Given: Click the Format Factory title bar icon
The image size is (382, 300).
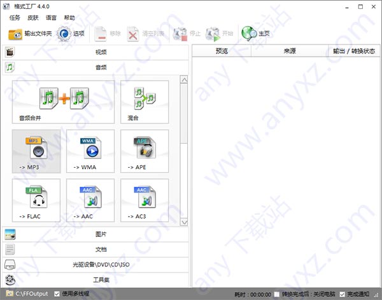Looking at the screenshot, I should point(6,6).
